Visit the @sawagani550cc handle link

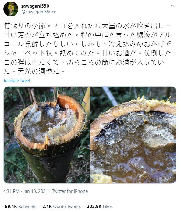click(39, 12)
